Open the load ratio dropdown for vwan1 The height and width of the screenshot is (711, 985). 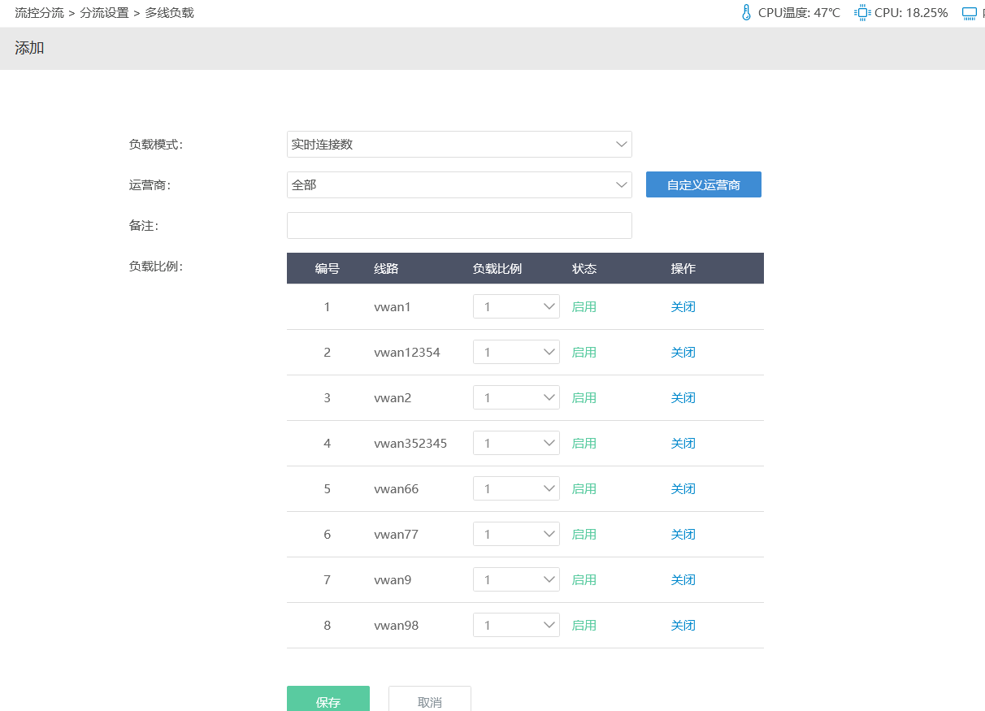point(516,307)
